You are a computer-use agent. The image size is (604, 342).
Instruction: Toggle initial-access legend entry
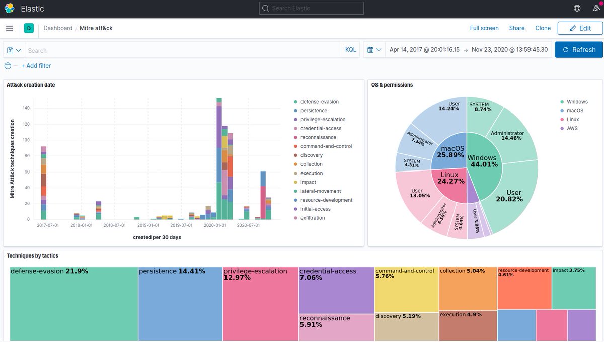[315, 209]
